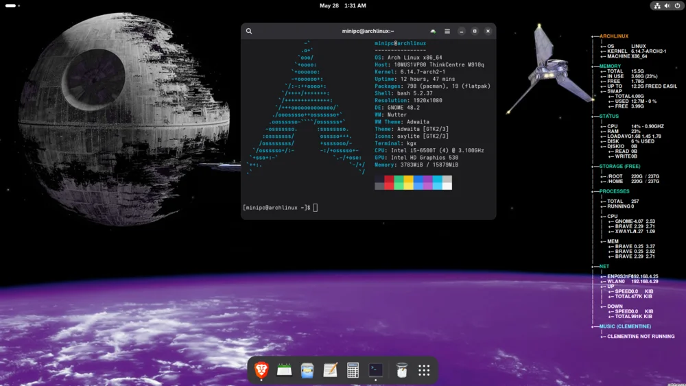Image resolution: width=686 pixels, height=386 pixels.
Task: Click the Host: ThinkCentre M910q line
Action: click(x=429, y=64)
